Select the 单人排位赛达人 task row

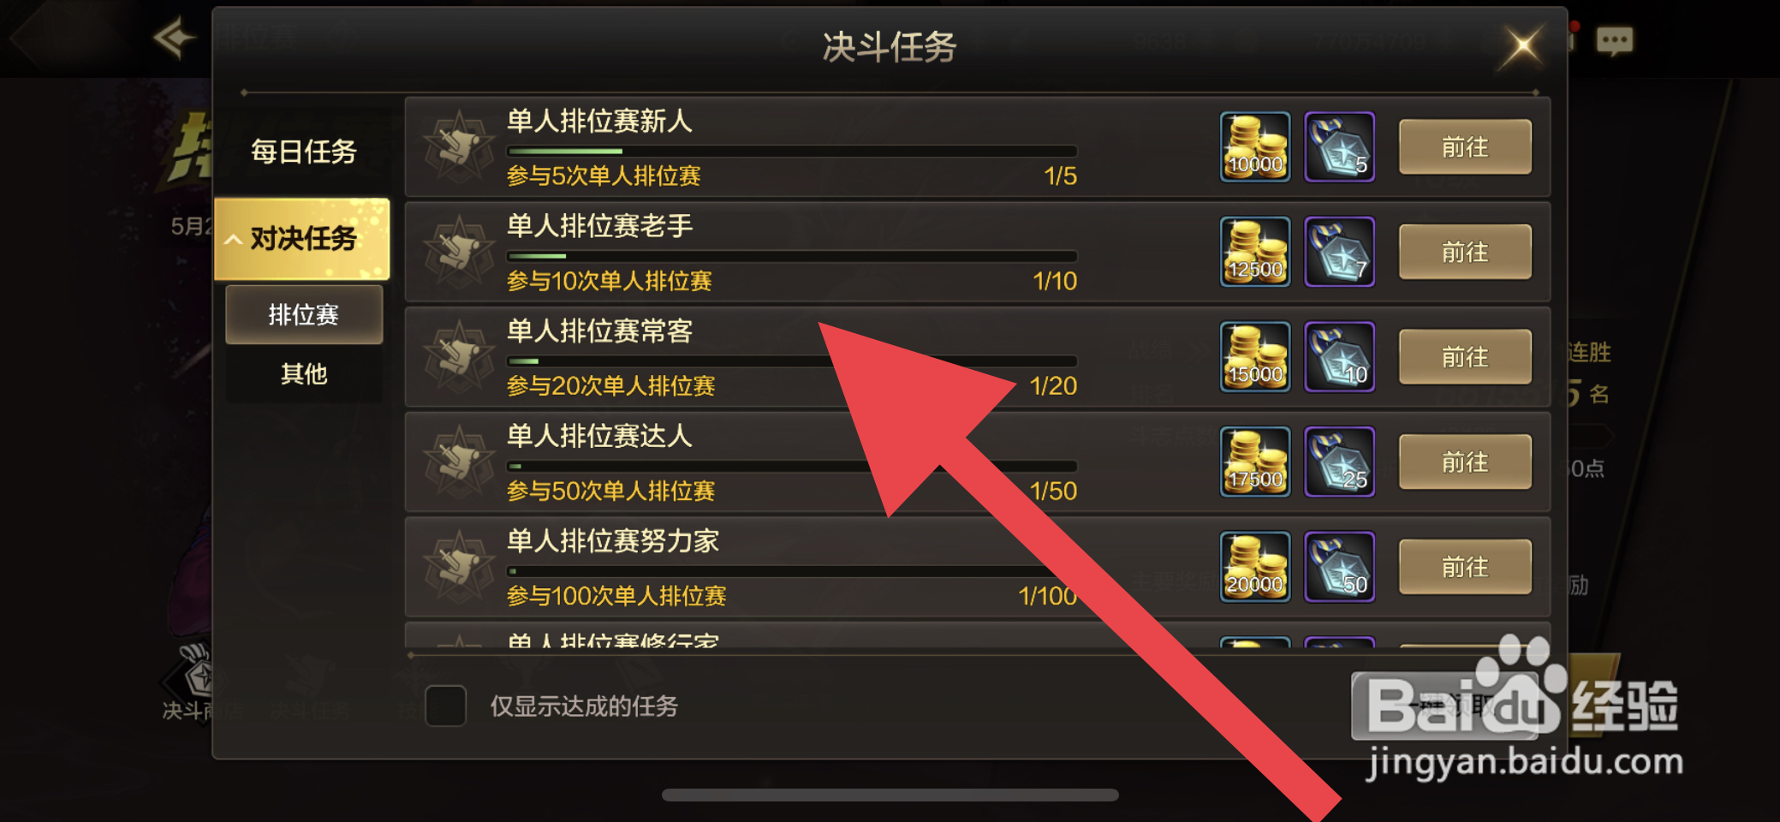[x=978, y=462]
